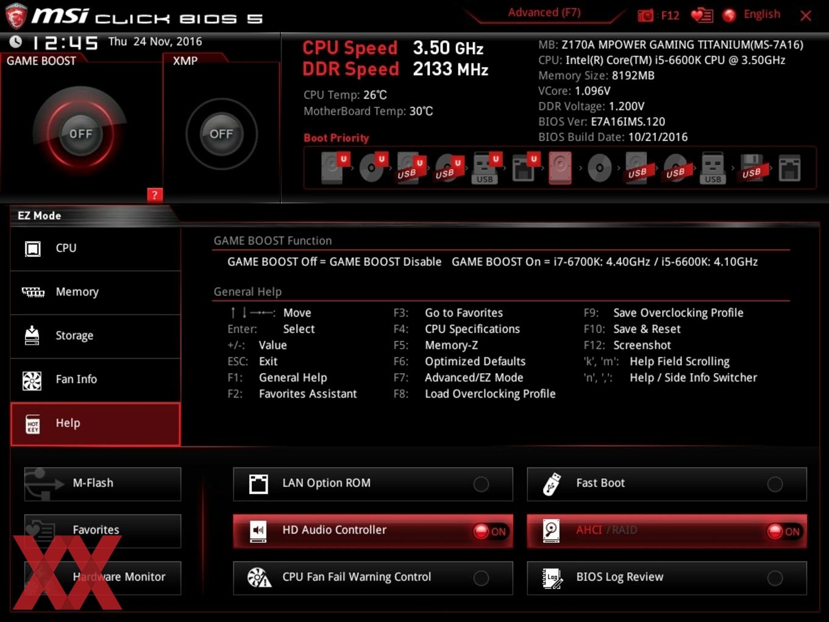Enable Fast Boot
The image size is (829, 622).
(x=667, y=484)
